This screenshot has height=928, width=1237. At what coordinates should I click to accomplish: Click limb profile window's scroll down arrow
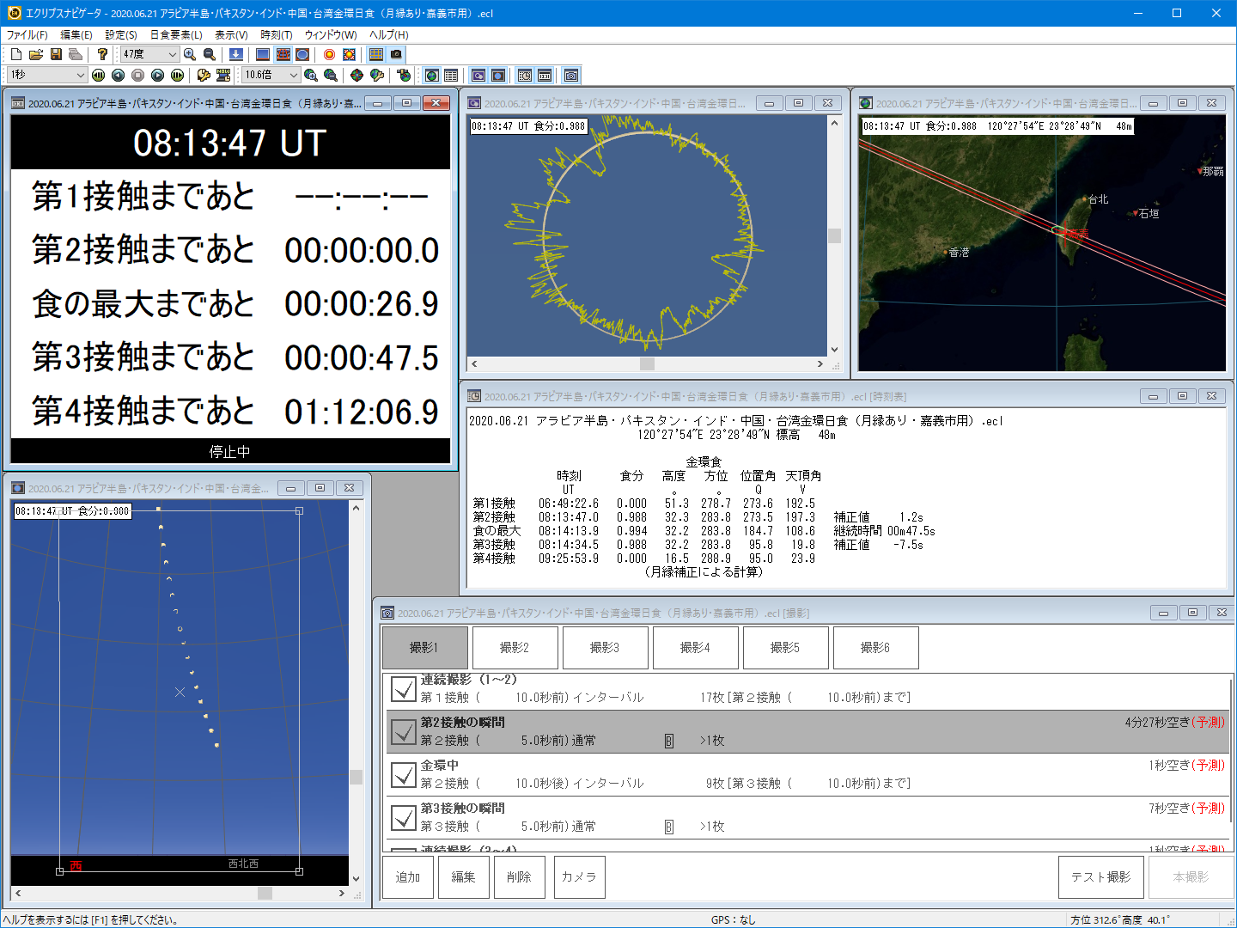pos(834,350)
